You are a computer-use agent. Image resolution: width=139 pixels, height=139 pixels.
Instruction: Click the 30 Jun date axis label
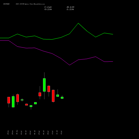tap(17, 132)
